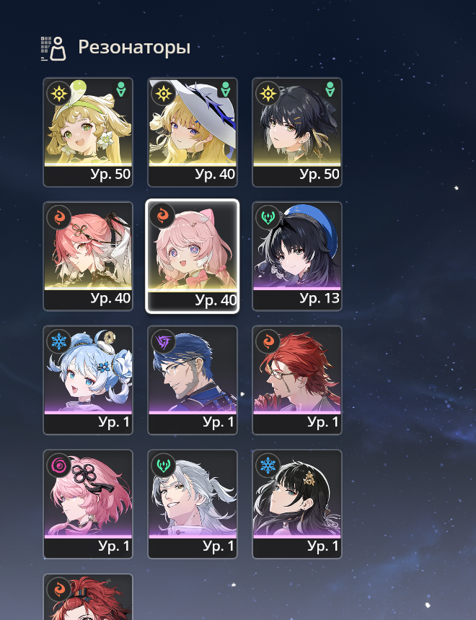The width and height of the screenshot is (476, 620).
Task: Click the snowflake icon on black-haired woman
Action: [x=268, y=466]
